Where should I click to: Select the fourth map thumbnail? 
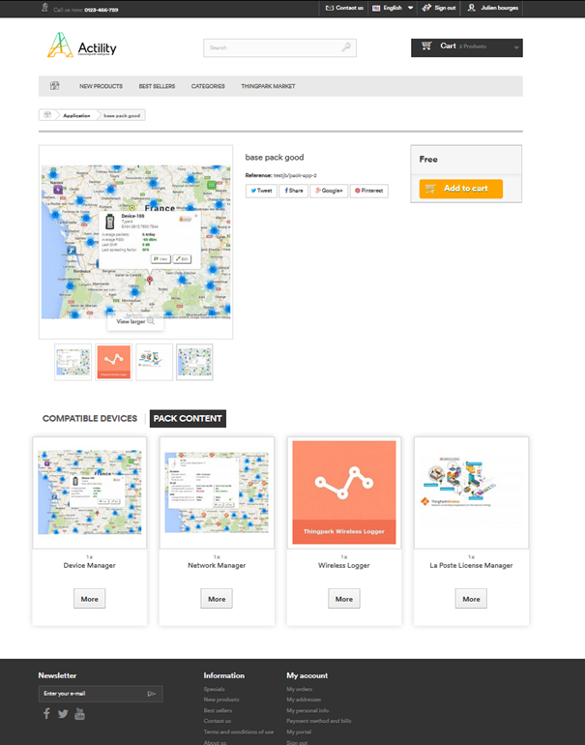(x=194, y=362)
